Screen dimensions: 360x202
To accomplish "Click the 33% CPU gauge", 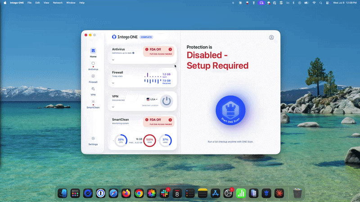I will pos(121,141).
